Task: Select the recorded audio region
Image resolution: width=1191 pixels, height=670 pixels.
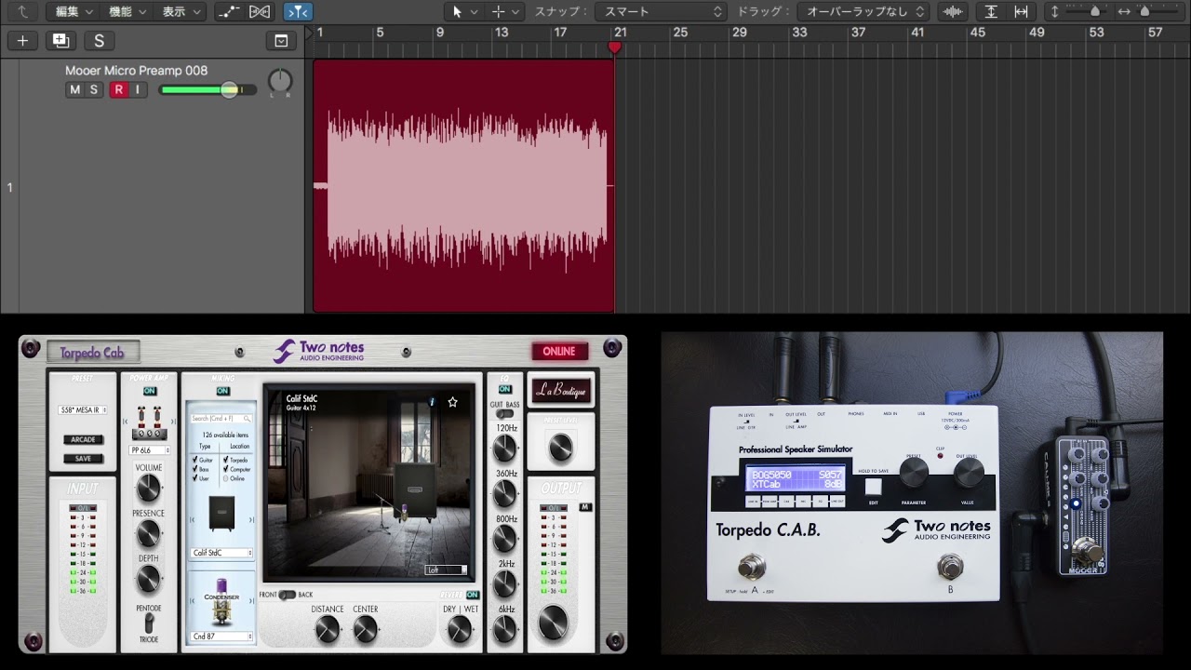Action: 464,185
